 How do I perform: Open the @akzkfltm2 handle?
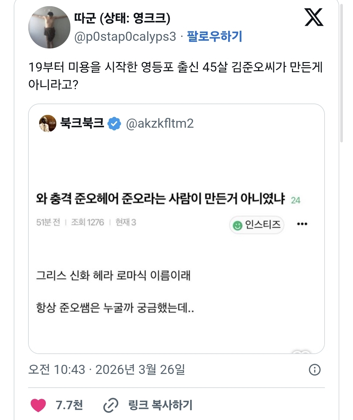(x=160, y=123)
